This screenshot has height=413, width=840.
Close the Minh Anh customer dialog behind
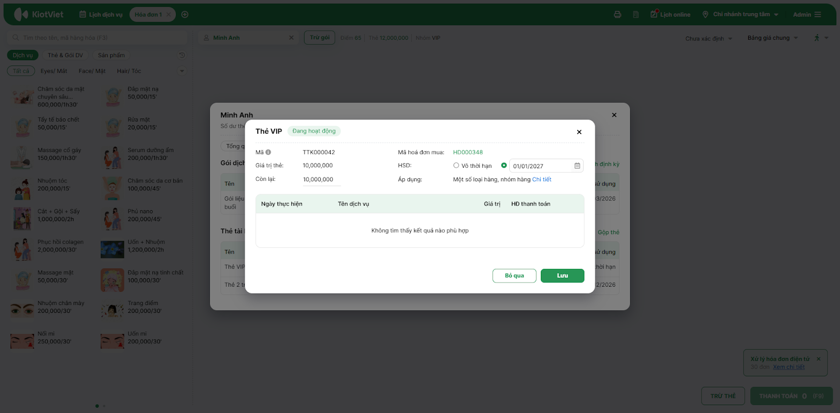[x=614, y=115]
